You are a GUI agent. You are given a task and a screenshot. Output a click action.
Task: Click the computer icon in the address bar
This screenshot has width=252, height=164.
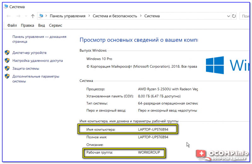(41, 16)
